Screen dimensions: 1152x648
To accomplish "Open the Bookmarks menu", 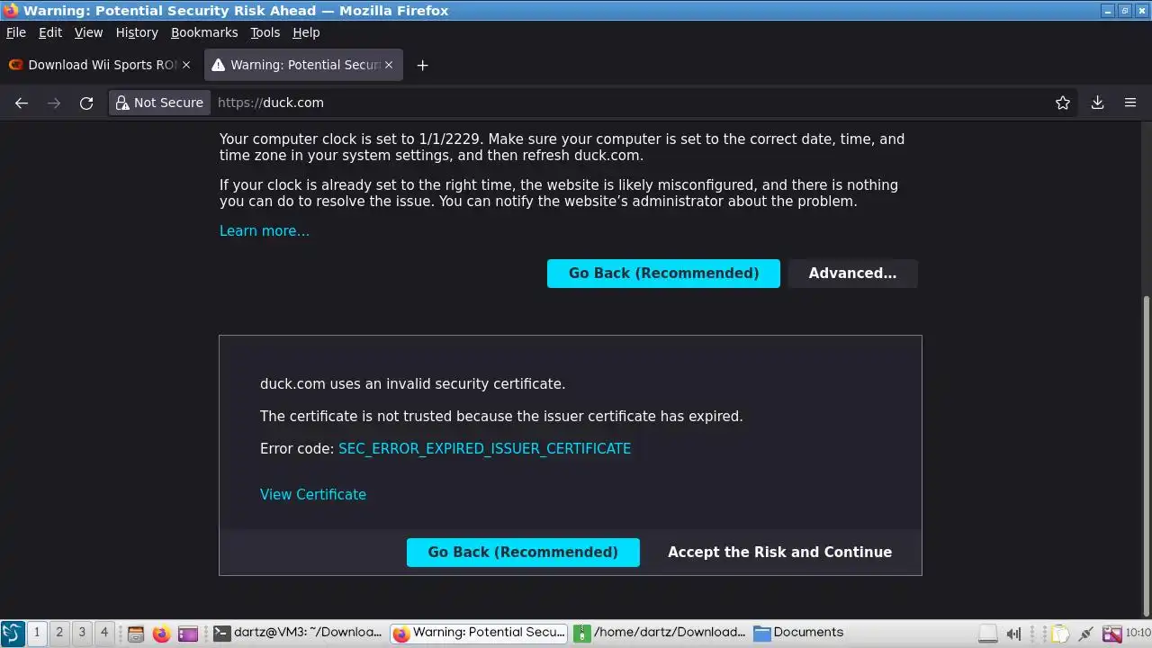I will [x=204, y=32].
